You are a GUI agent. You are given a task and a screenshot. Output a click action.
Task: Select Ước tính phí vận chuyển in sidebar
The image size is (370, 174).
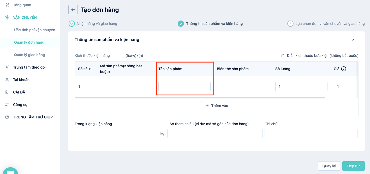click(x=35, y=30)
